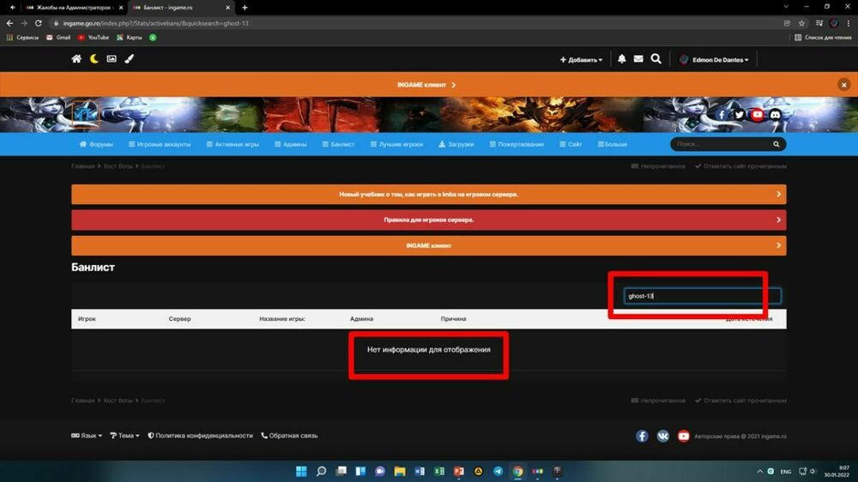Viewport: 858px width, 482px height.
Task: Open Правила для игроков сервера red banner
Action: 428,220
